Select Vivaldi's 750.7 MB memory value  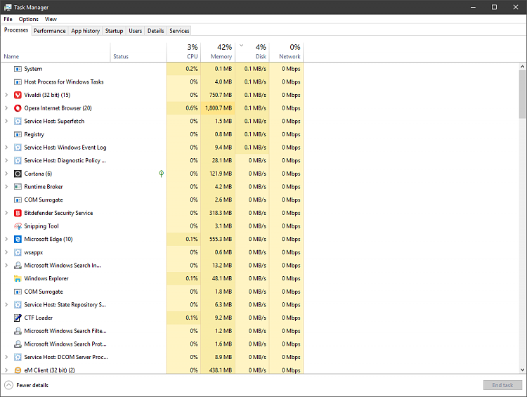[221, 95]
